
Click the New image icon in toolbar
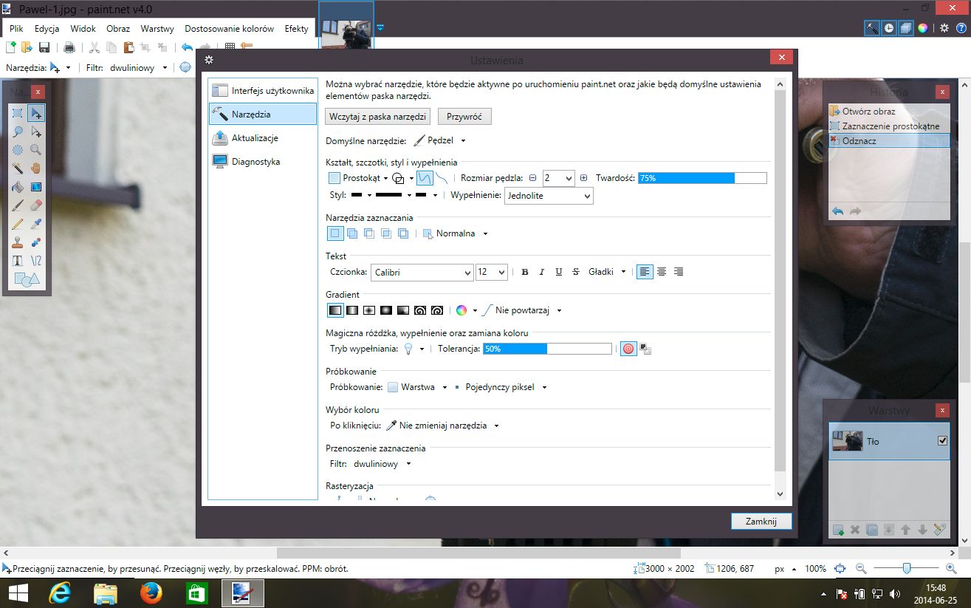(11, 48)
